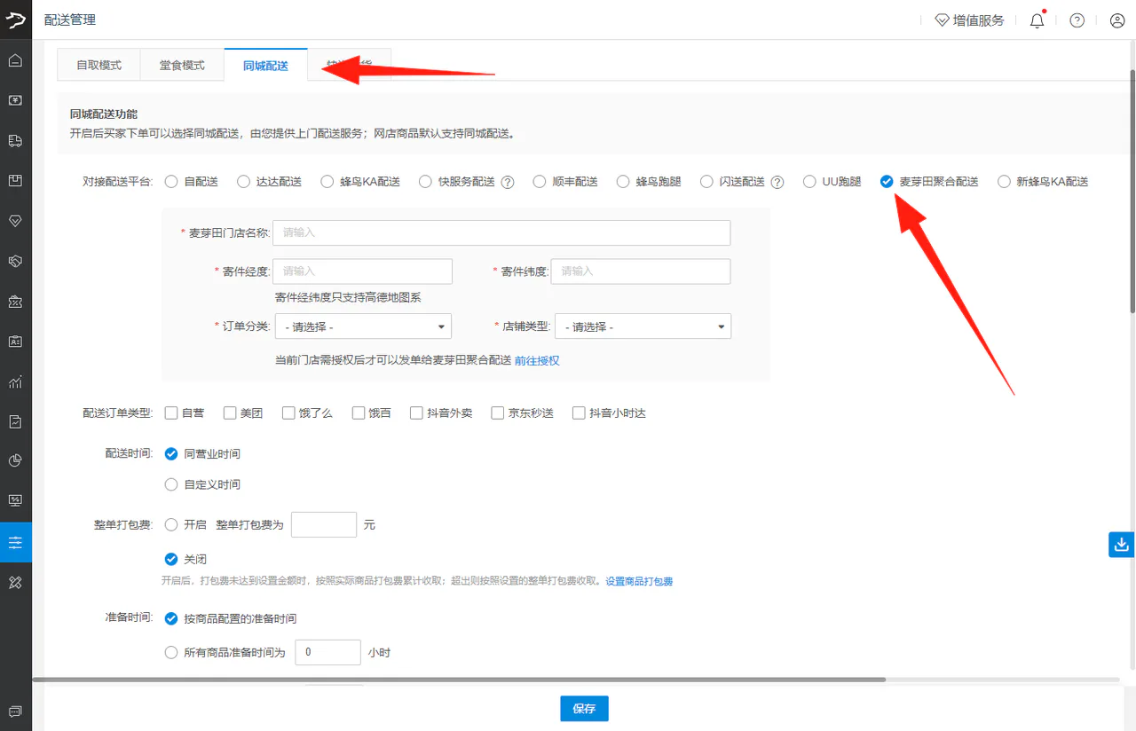The image size is (1136, 731).
Task: Open the notification bell
Action: pyautogui.click(x=1037, y=20)
